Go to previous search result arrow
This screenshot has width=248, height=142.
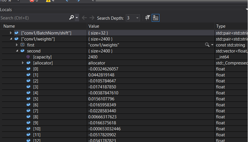click(x=84, y=18)
